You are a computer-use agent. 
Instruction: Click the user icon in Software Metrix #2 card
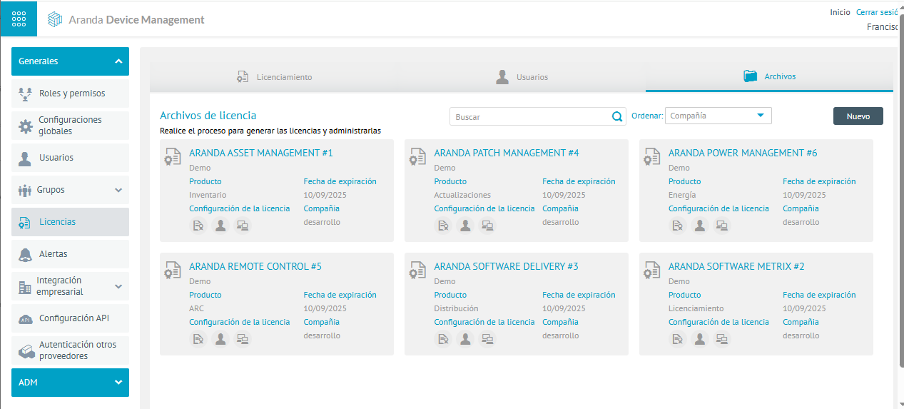(700, 339)
